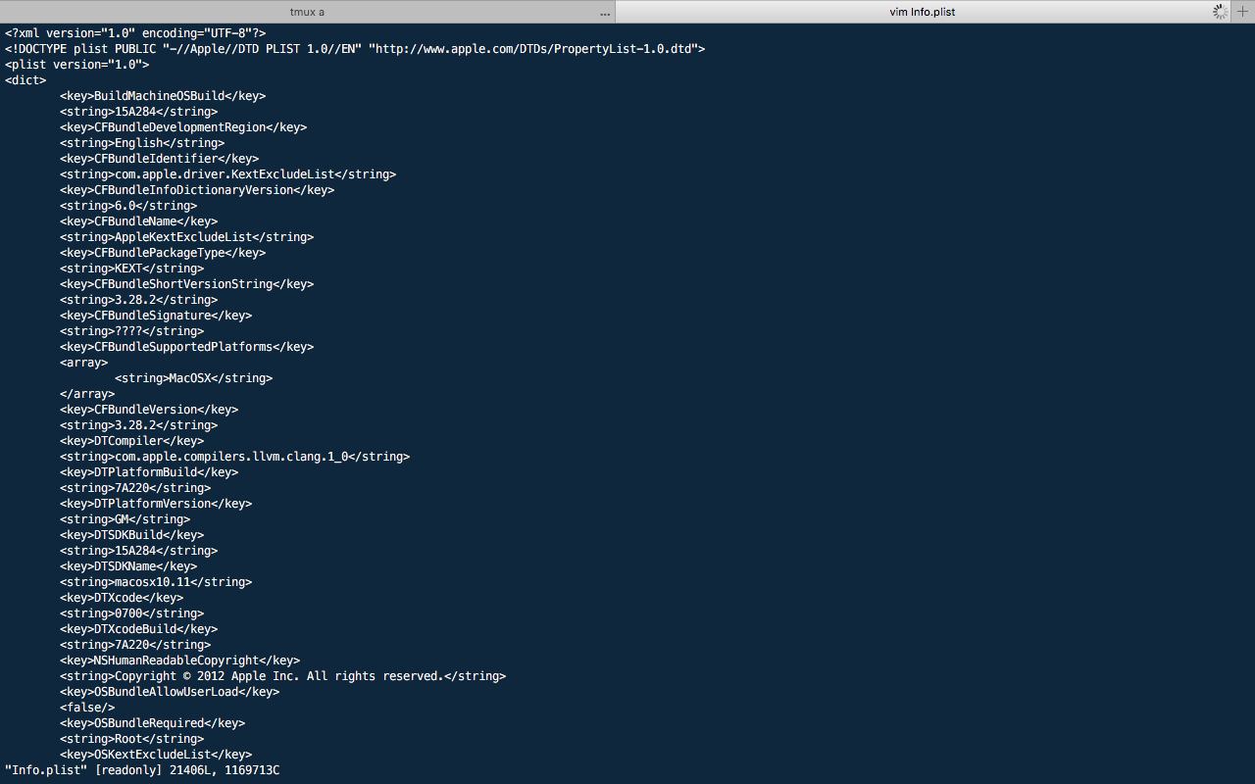Place cursor on the Copyright 2012 Apple line
This screenshot has width=1255, height=784.
click(282, 676)
